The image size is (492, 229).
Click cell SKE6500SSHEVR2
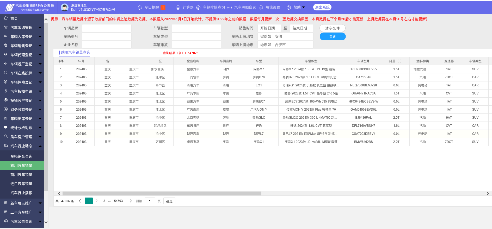click(x=364, y=69)
